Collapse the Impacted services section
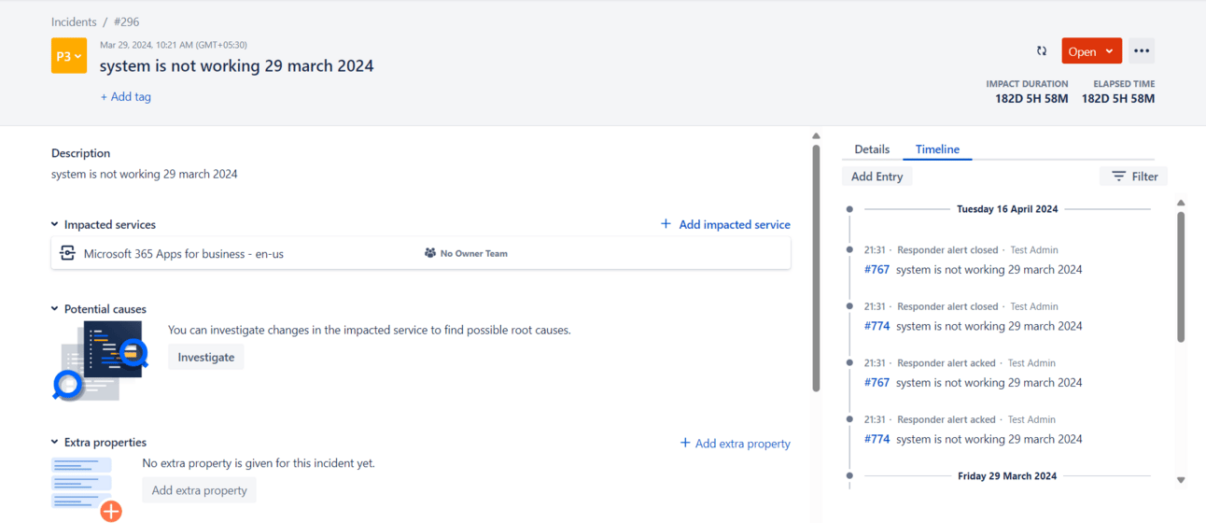Screen dimensions: 1206x523 point(55,225)
